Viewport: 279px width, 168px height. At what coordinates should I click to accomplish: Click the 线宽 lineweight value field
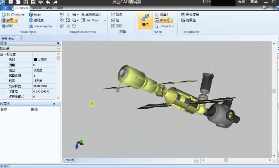pos(44,81)
